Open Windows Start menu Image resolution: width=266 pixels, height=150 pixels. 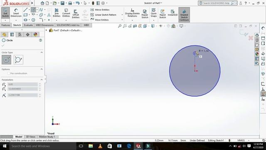[x=5, y=146]
